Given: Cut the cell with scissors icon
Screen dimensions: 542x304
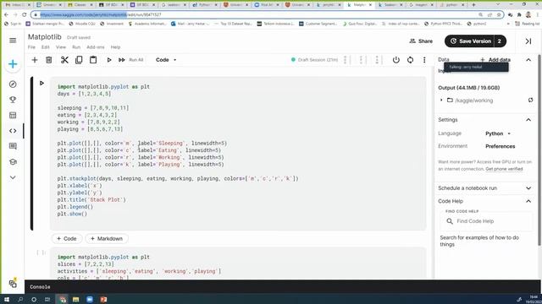Looking at the screenshot, I should [64, 60].
